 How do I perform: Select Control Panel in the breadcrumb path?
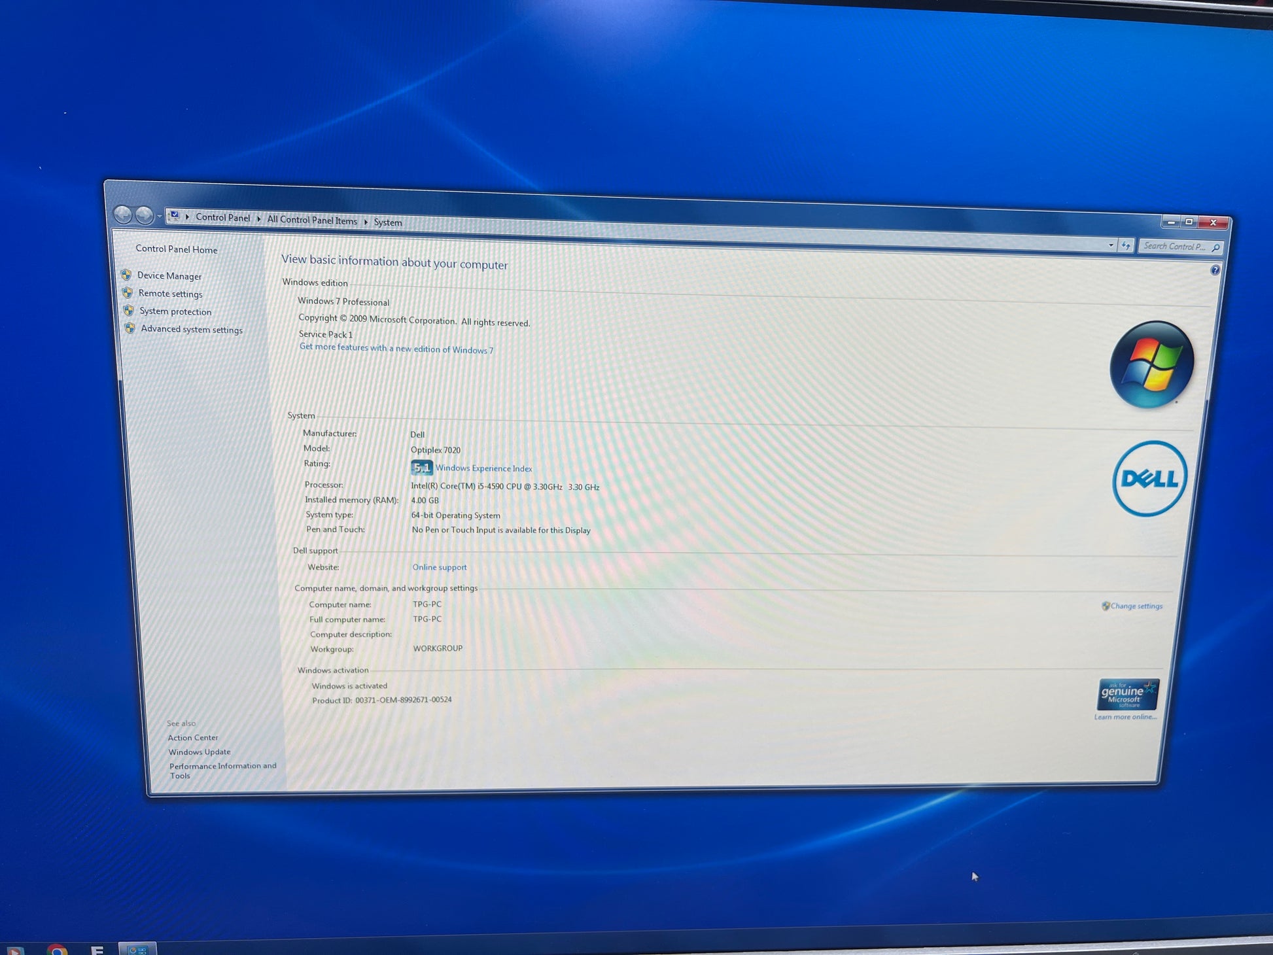click(x=222, y=218)
